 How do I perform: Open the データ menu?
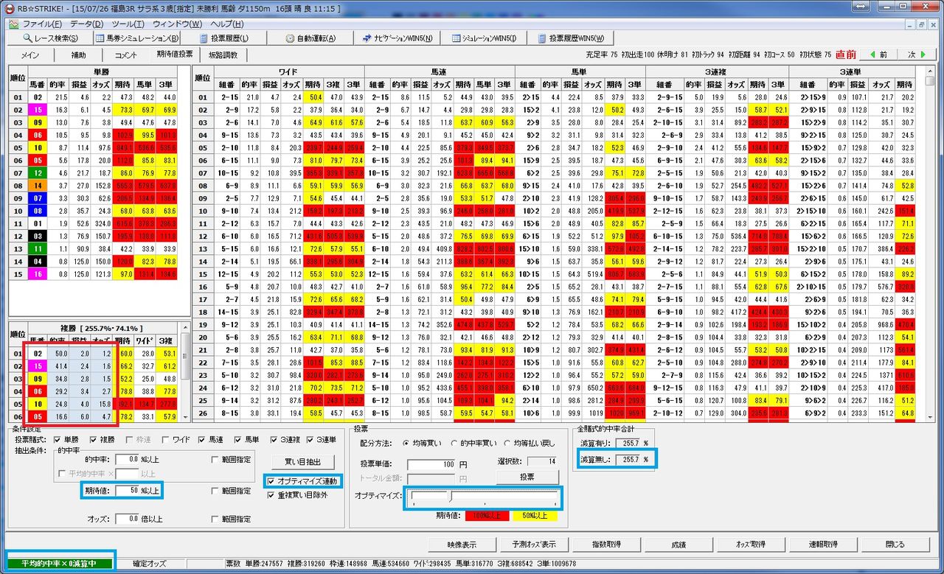pyautogui.click(x=87, y=24)
